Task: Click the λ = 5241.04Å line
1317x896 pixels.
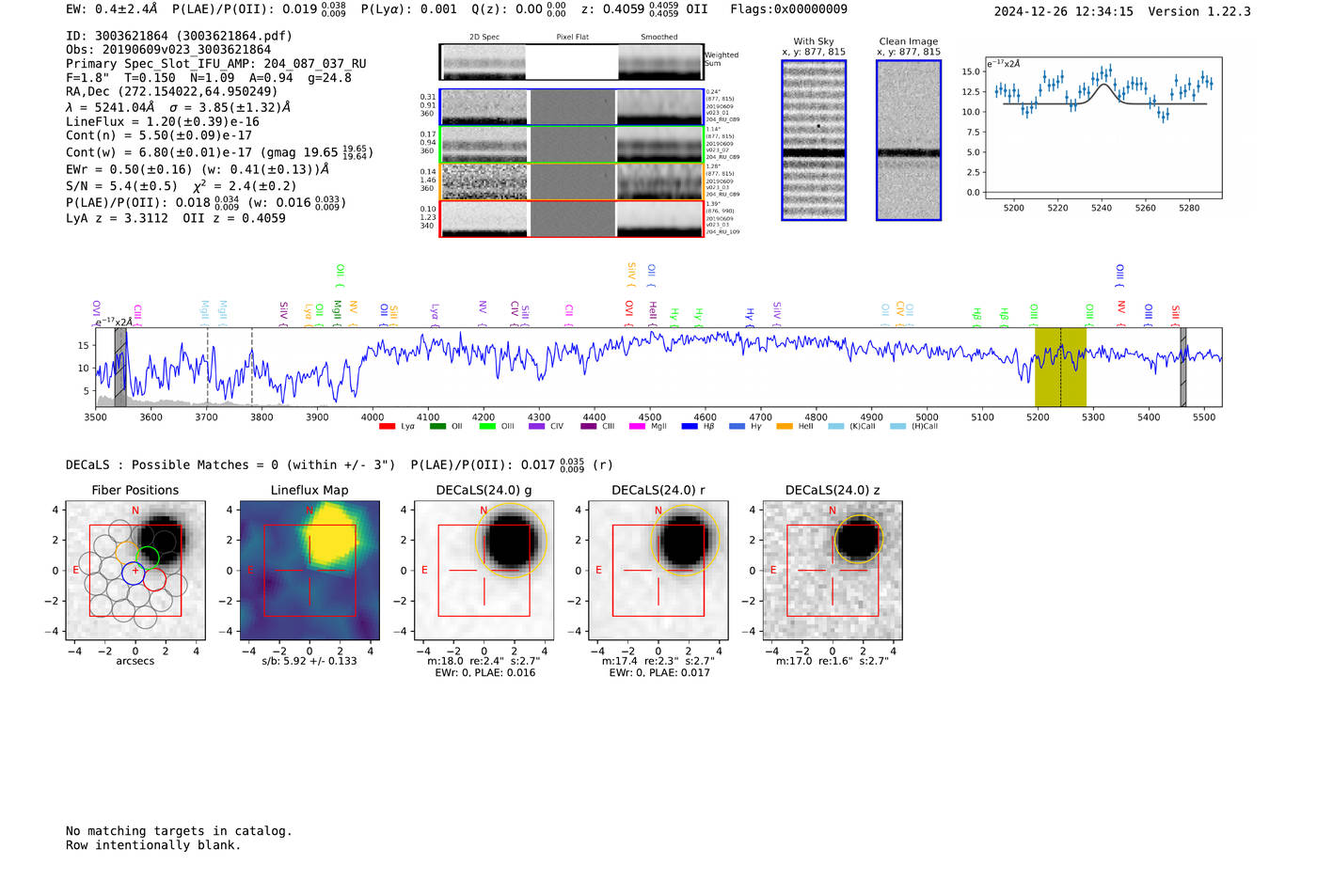Action: point(179,107)
